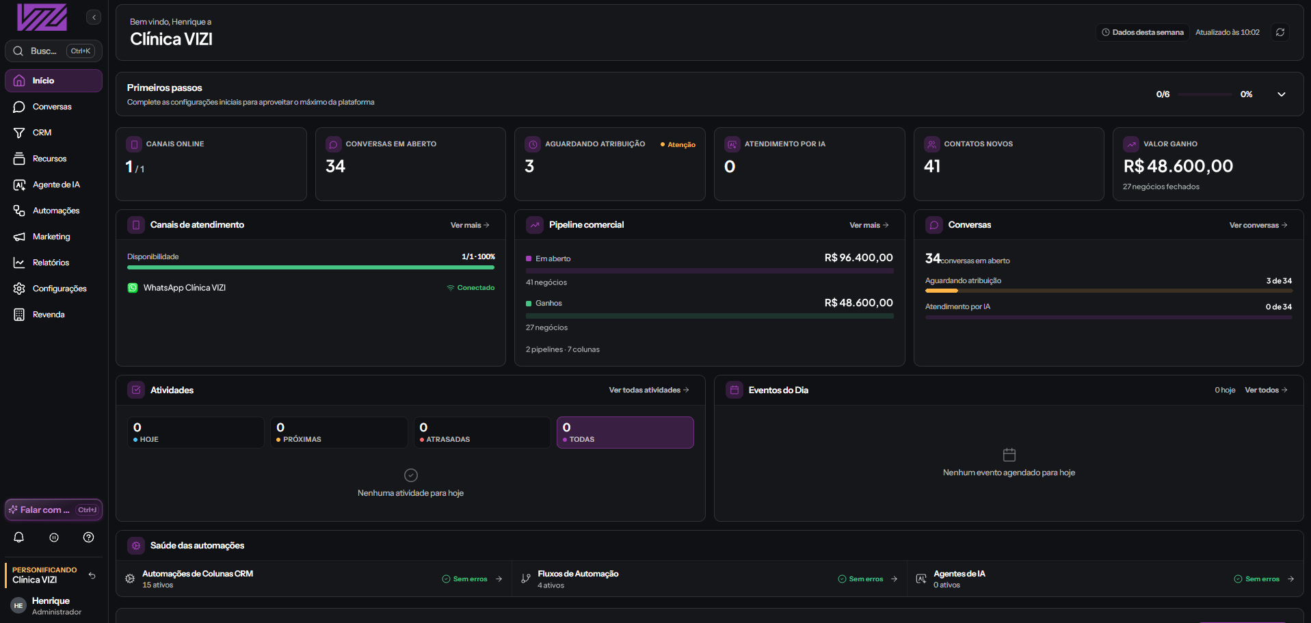This screenshot has height=623, width=1311.
Task: Select the TODAS activities filter
Action: (625, 432)
